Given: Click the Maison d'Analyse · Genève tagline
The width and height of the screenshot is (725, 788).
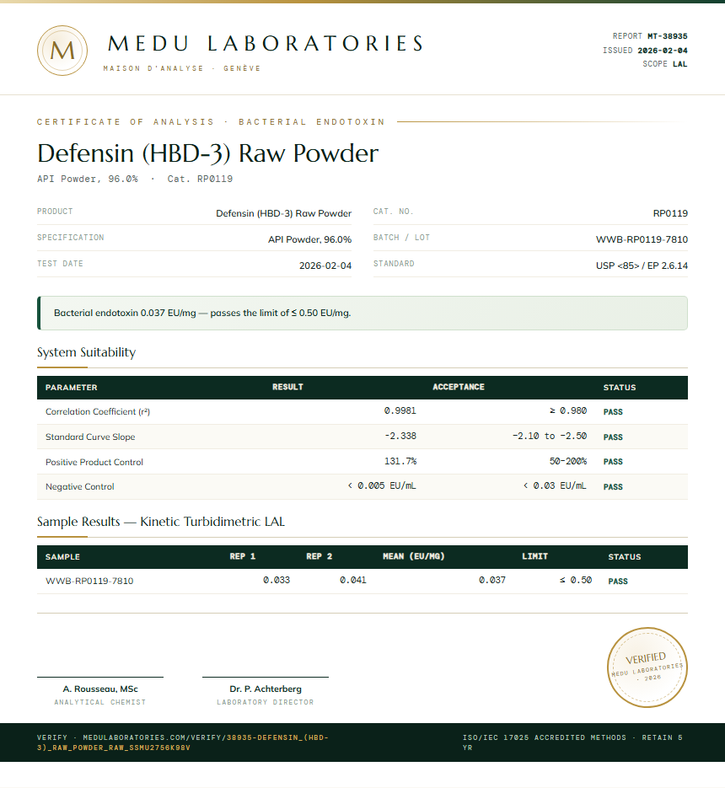Looking at the screenshot, I should click(182, 68).
